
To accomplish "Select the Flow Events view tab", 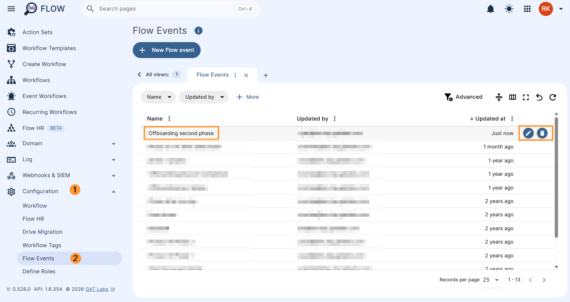I will (x=213, y=75).
